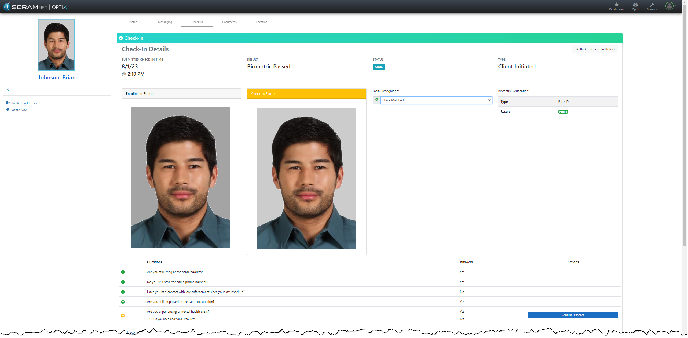
Task: Expand the caret next to user avatar
Action: click(675, 5)
